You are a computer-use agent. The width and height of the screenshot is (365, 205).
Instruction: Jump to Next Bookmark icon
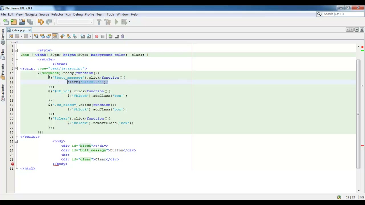tap(69, 36)
